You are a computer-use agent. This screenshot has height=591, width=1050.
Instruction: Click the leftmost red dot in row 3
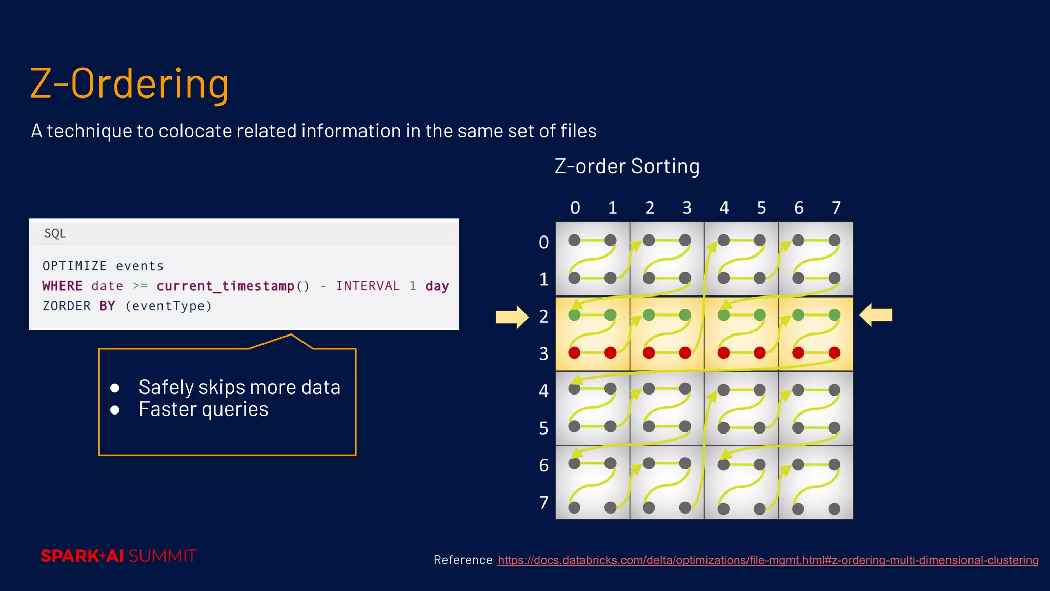pos(574,352)
